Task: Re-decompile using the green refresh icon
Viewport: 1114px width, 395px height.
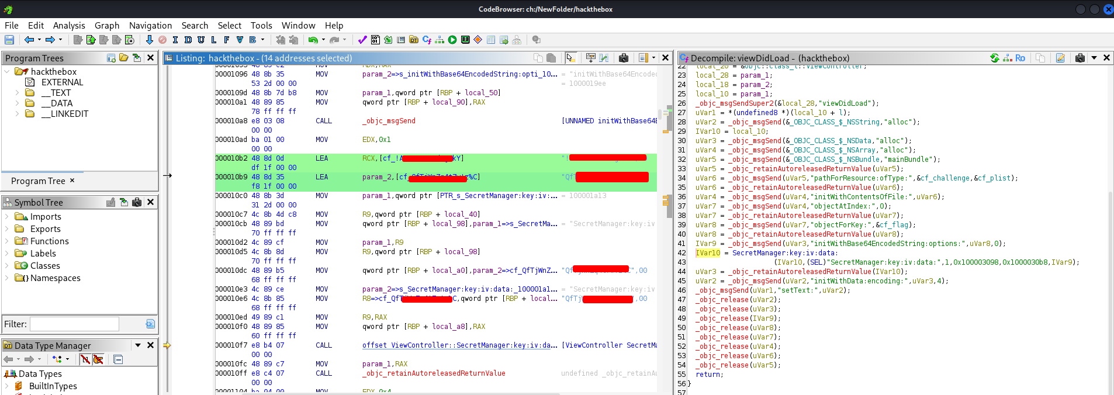Action: coord(994,58)
